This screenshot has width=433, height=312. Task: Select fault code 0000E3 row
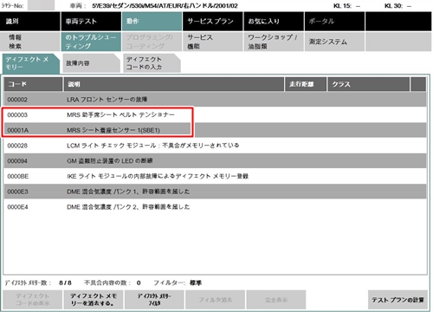215,192
